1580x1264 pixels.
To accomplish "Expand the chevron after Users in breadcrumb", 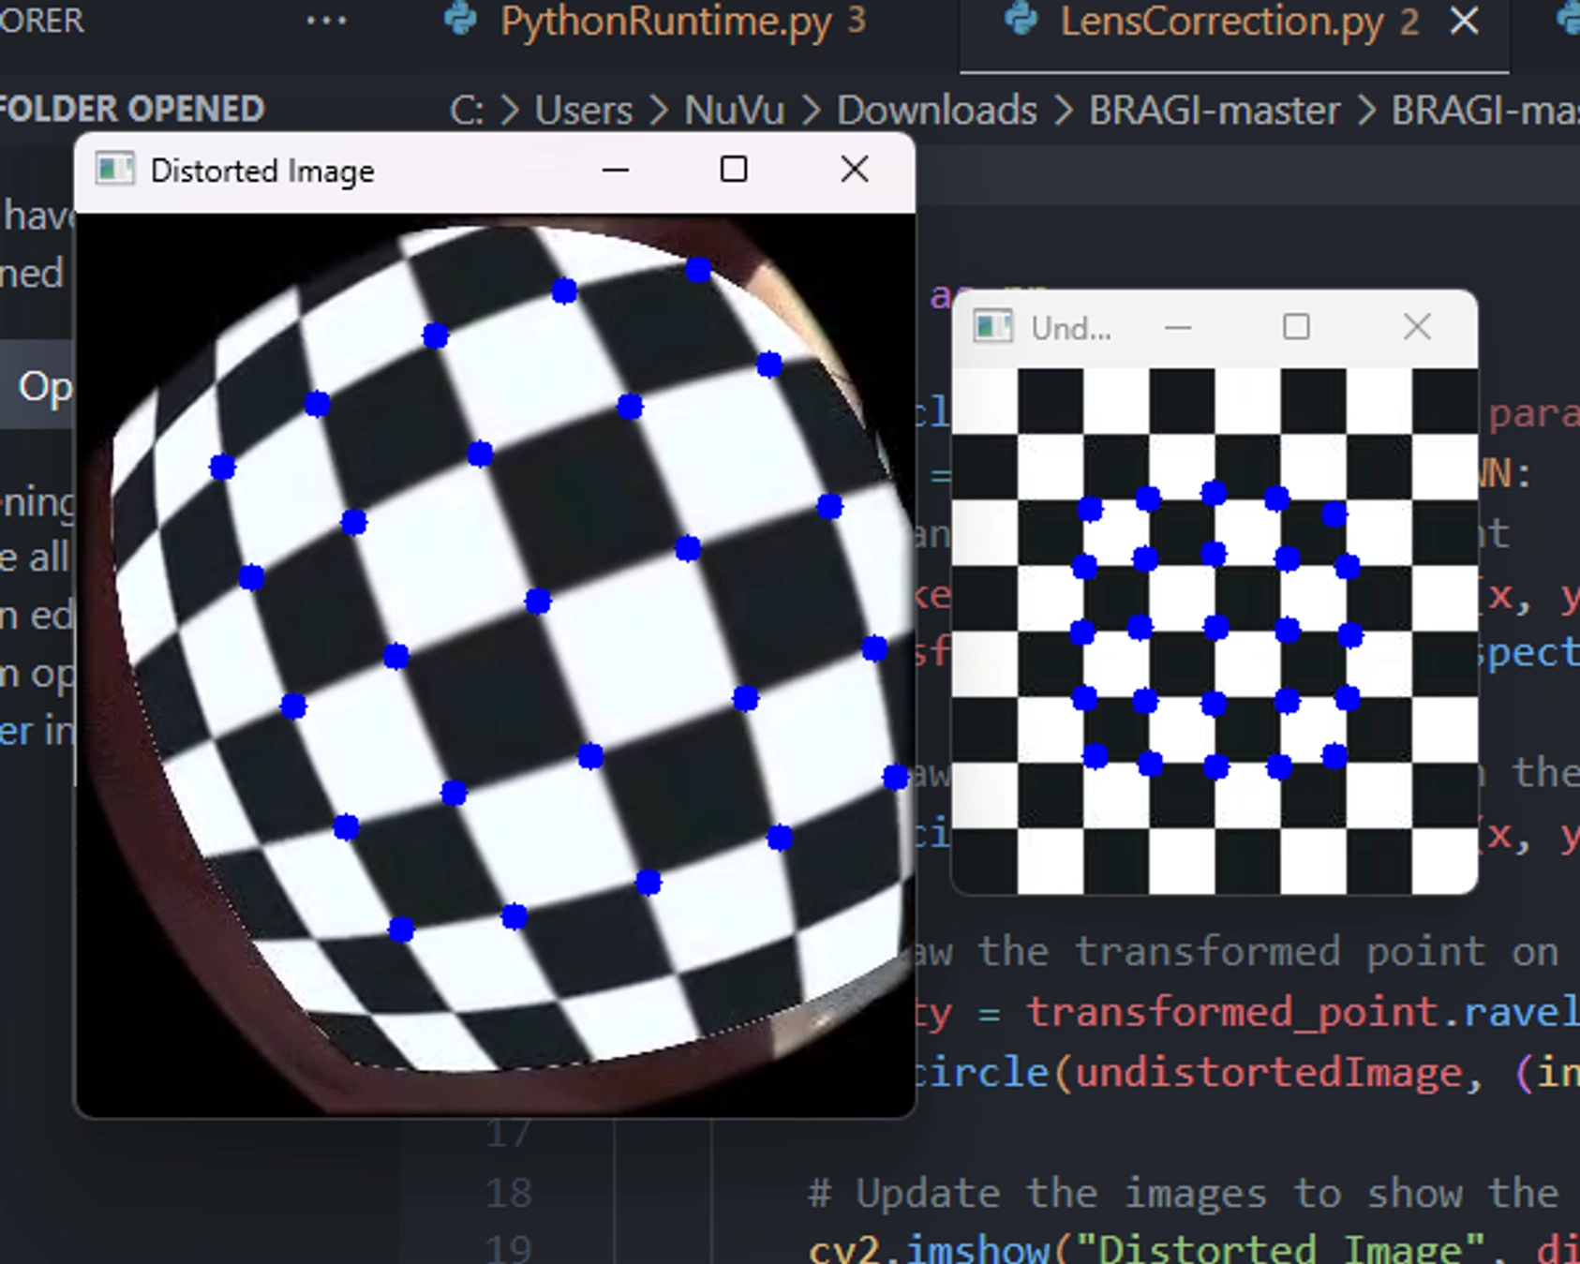I will [661, 110].
